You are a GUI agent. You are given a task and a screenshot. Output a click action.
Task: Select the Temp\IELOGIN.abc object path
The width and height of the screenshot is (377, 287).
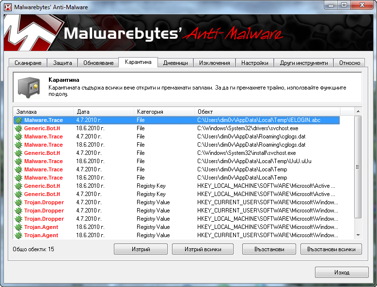259,120
